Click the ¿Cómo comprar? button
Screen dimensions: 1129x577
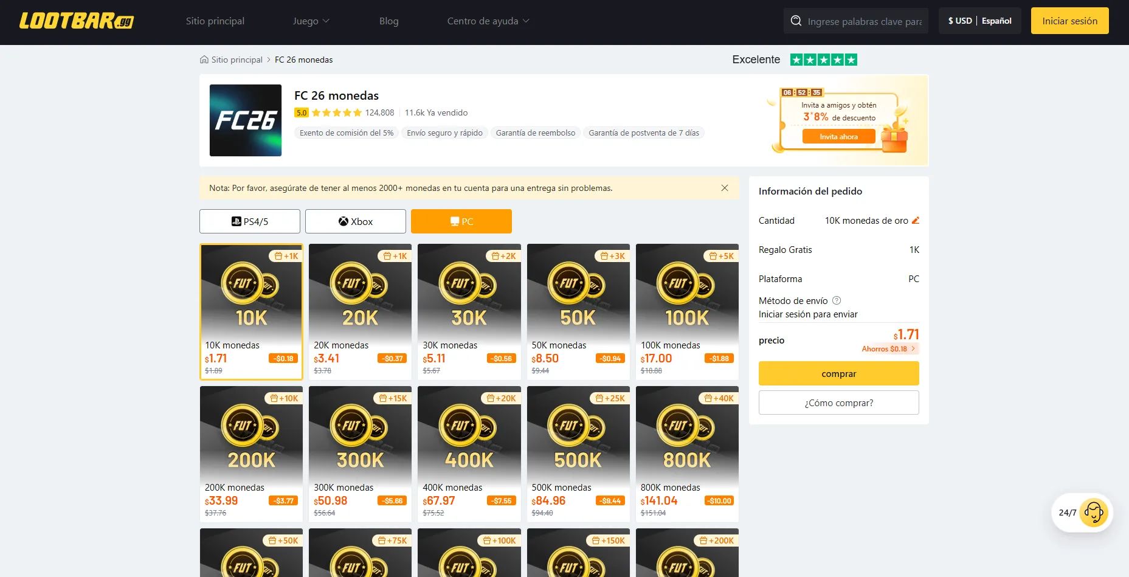coord(839,403)
